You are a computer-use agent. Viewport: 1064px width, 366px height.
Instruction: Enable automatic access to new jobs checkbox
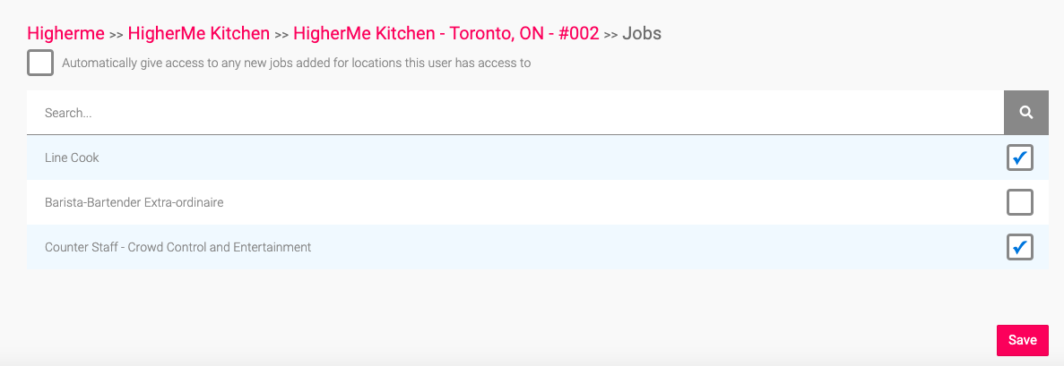click(x=40, y=63)
